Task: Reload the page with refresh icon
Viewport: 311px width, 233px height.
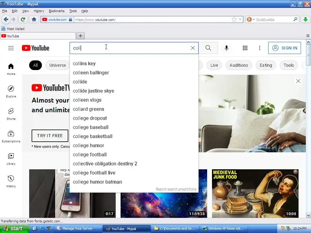Action: (x=23, y=19)
